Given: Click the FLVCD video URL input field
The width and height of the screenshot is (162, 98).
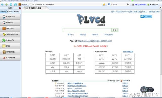Looking at the screenshot, I should click(x=87, y=30).
